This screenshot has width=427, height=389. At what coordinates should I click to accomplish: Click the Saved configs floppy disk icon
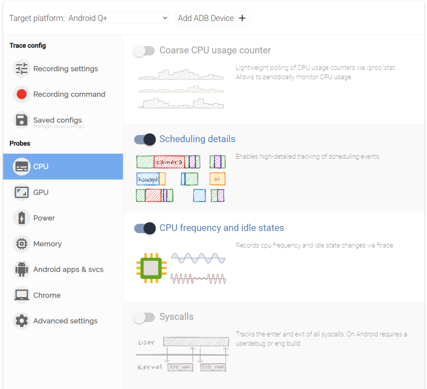22,120
